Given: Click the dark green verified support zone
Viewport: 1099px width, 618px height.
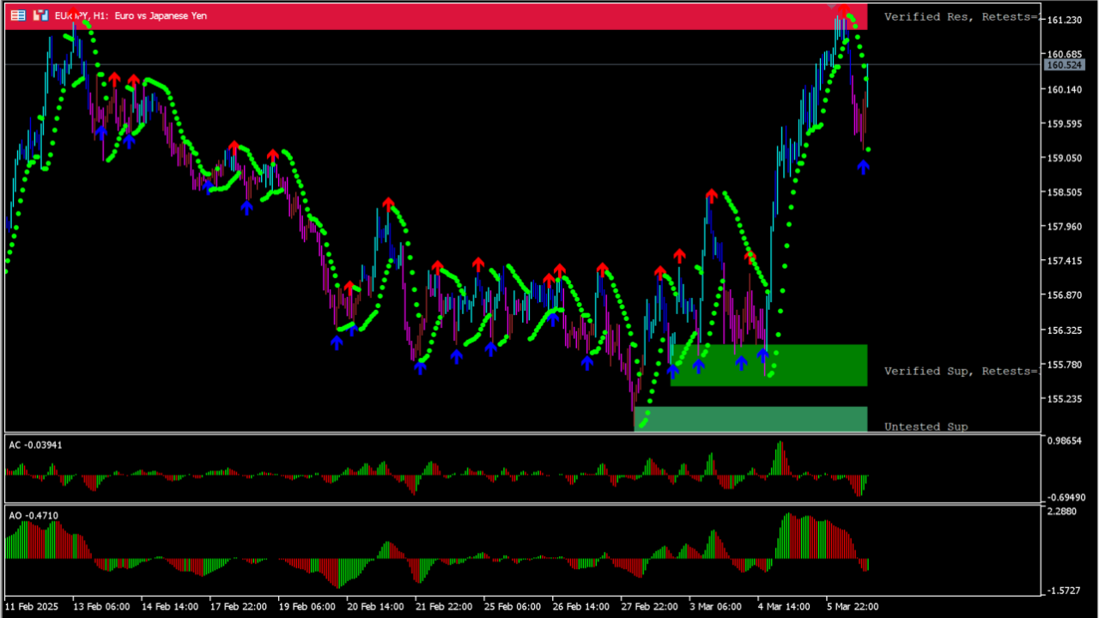Looking at the screenshot, I should pos(768,366).
